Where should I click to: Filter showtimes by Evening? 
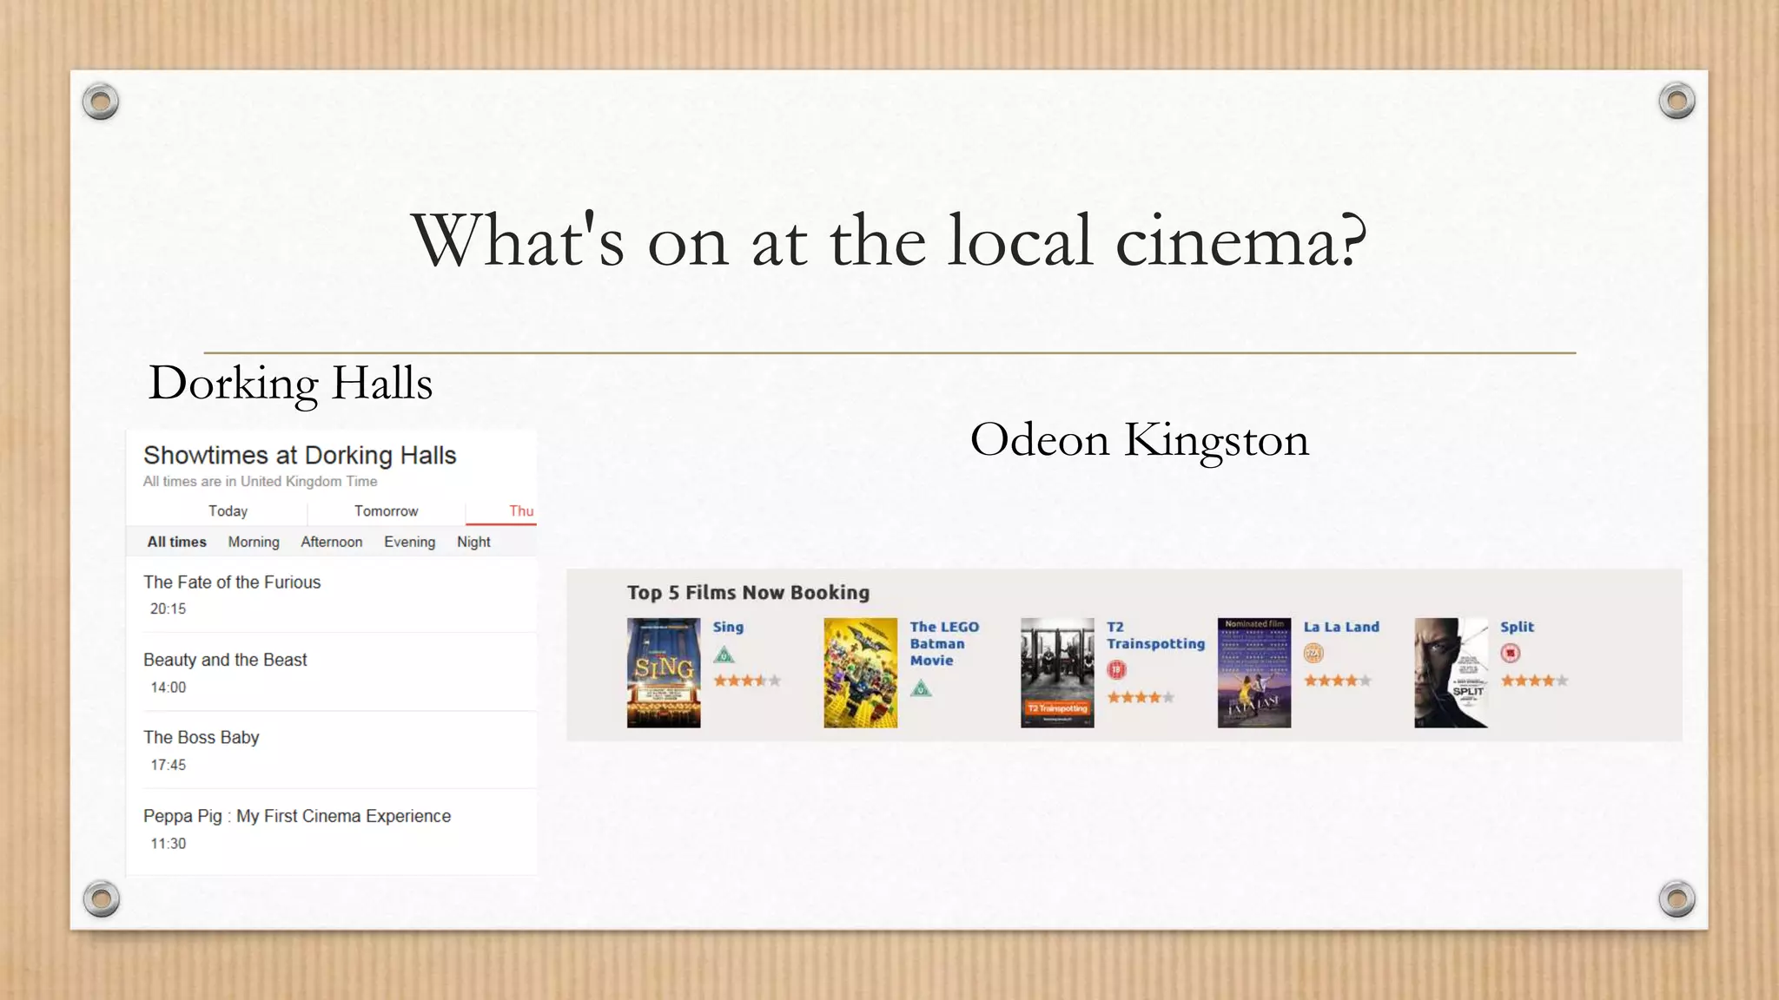click(x=410, y=542)
